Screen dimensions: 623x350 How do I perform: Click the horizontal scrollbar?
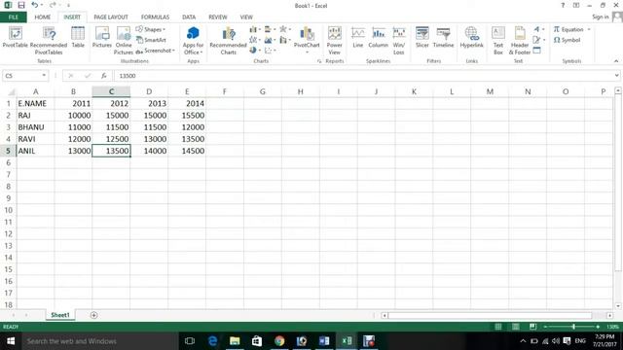pyautogui.click(x=491, y=315)
